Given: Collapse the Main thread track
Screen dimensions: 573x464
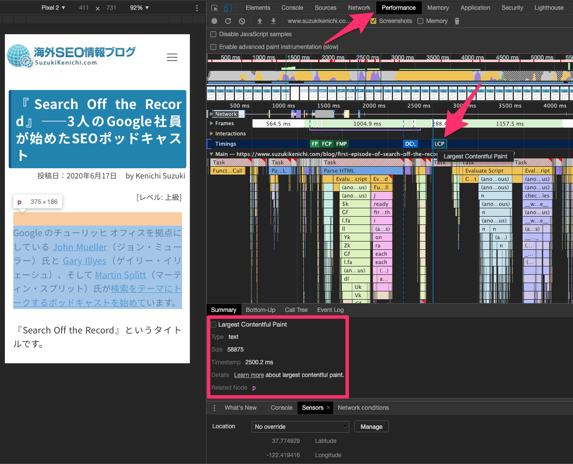Looking at the screenshot, I should 211,154.
